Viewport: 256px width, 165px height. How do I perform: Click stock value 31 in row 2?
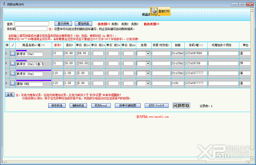(58, 63)
